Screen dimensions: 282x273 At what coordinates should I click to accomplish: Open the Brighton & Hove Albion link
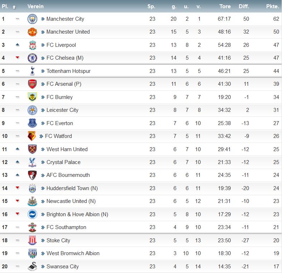(77, 214)
